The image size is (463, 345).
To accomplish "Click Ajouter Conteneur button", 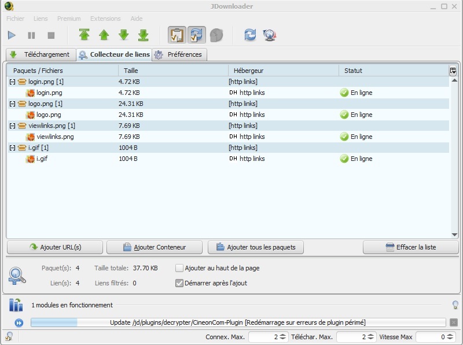I will point(155,247).
